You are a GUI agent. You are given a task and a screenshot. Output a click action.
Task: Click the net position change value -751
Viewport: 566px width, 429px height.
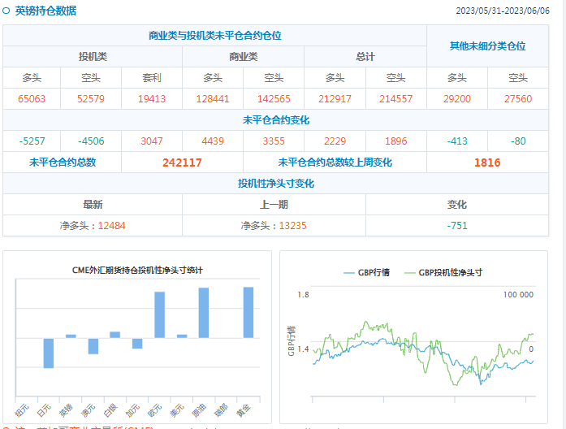(457, 225)
